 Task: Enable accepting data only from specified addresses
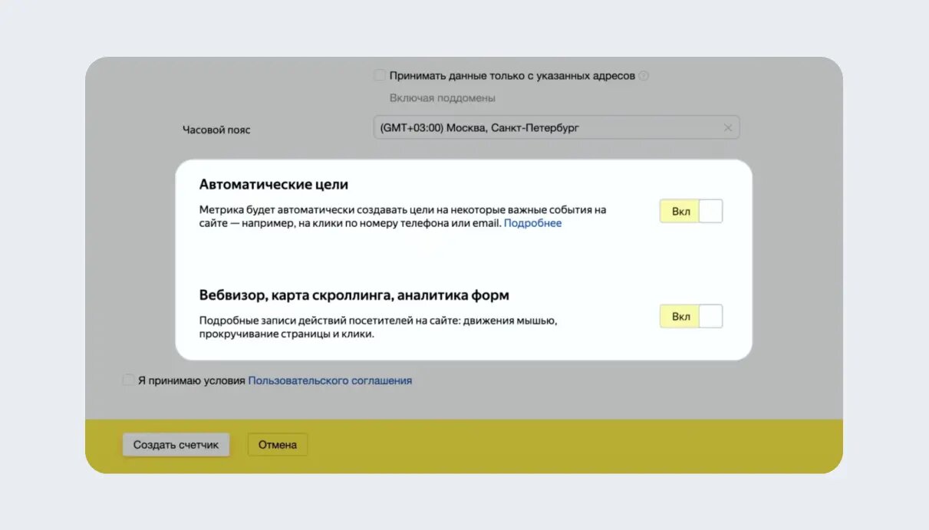tap(380, 76)
